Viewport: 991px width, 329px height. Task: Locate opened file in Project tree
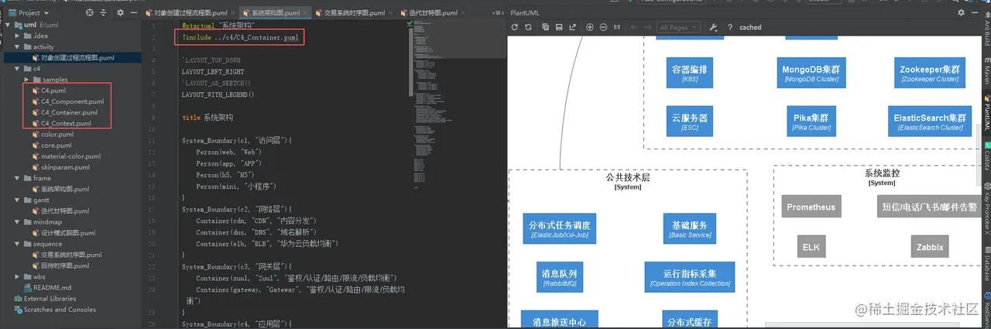tap(91, 12)
